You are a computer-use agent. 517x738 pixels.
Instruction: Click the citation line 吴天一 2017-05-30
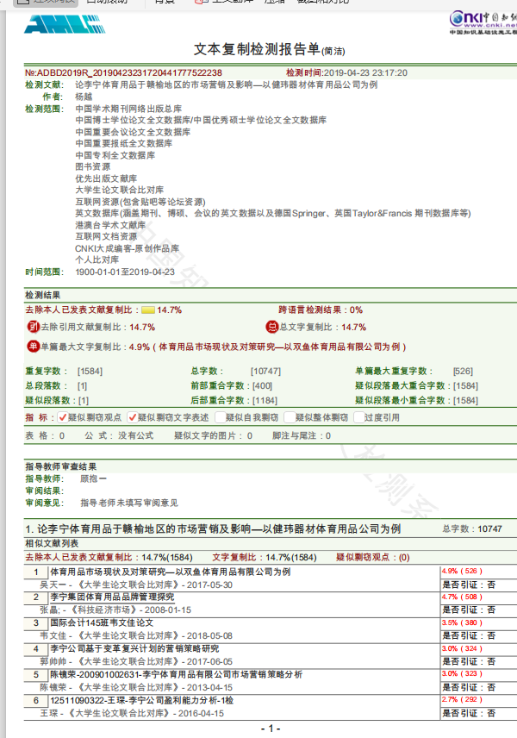coord(136,585)
